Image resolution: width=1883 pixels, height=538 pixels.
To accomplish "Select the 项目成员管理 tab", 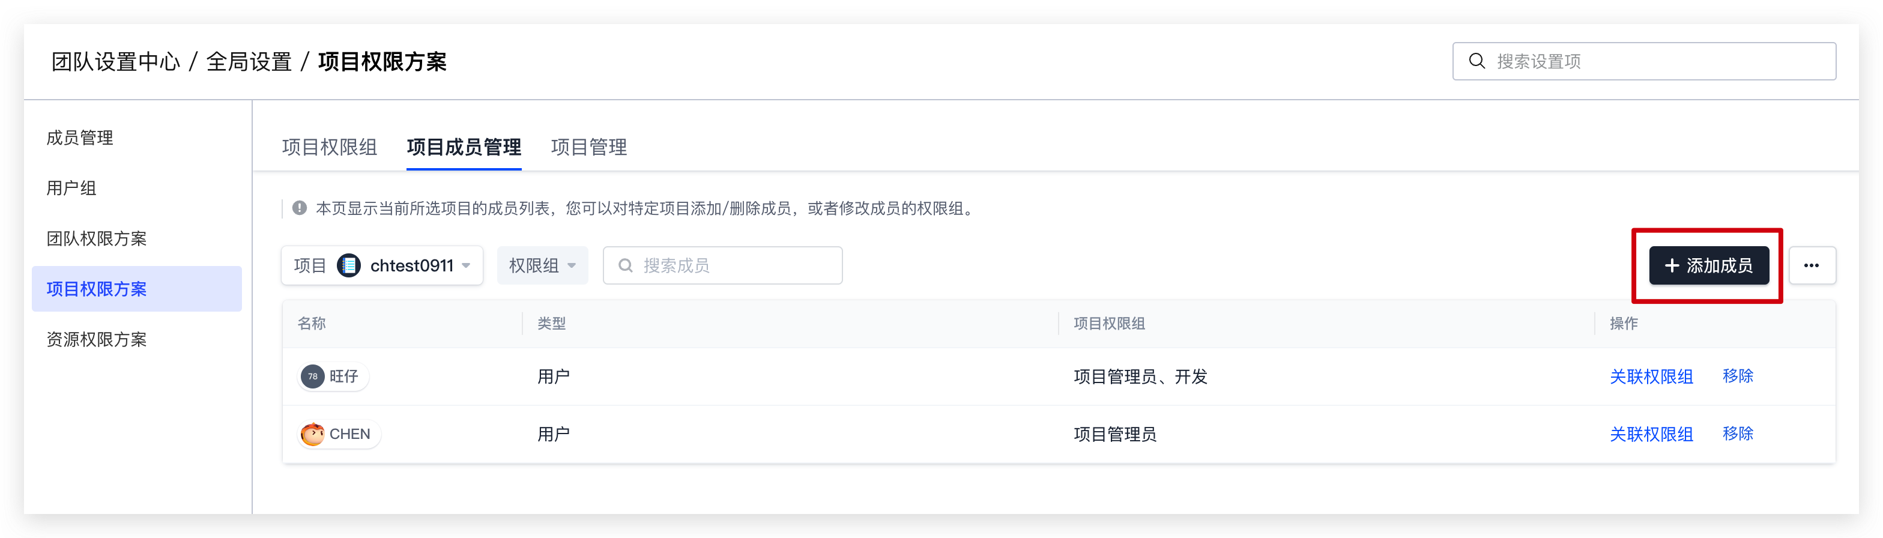I will coord(464,148).
